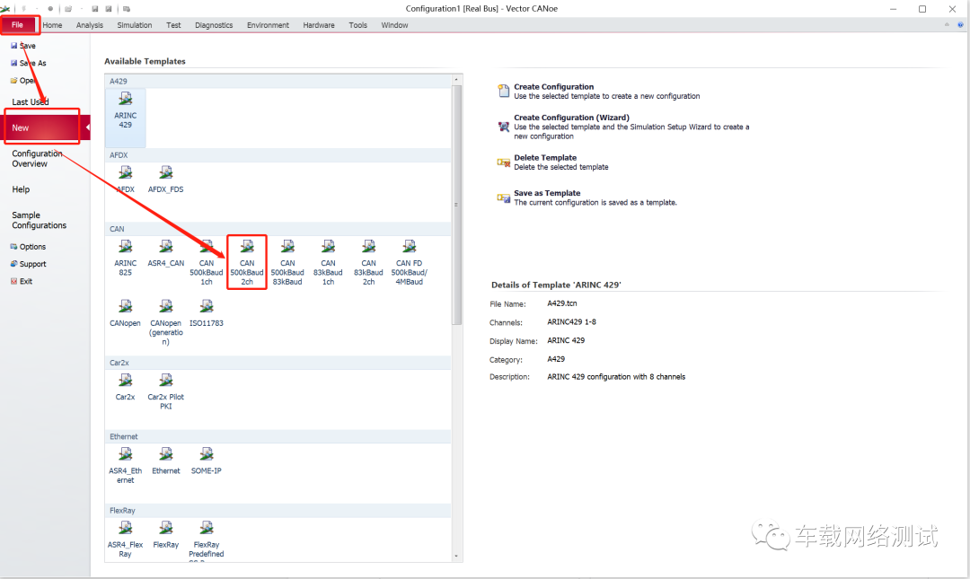Switch to the Hardware tab
Screen dimensions: 970x579
click(x=319, y=25)
